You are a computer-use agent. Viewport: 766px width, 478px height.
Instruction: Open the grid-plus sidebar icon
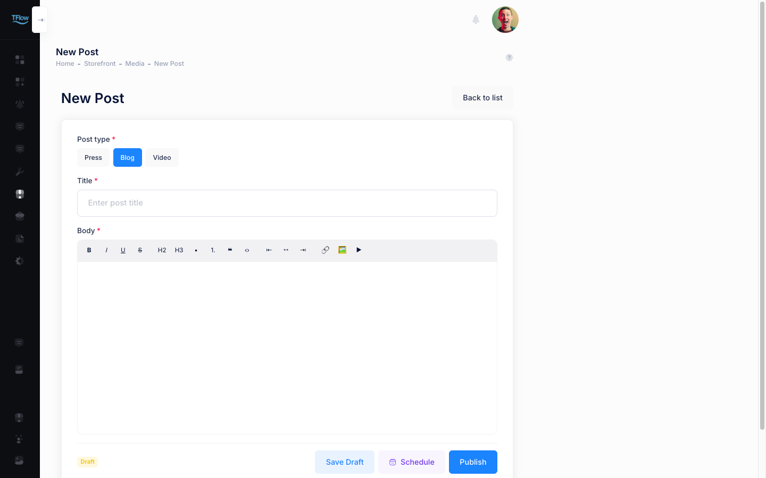[20, 82]
